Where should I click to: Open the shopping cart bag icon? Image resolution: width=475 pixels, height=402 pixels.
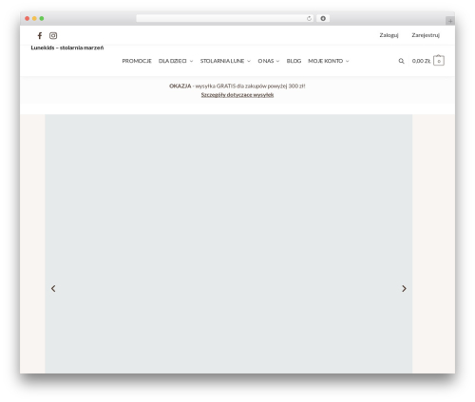point(439,60)
